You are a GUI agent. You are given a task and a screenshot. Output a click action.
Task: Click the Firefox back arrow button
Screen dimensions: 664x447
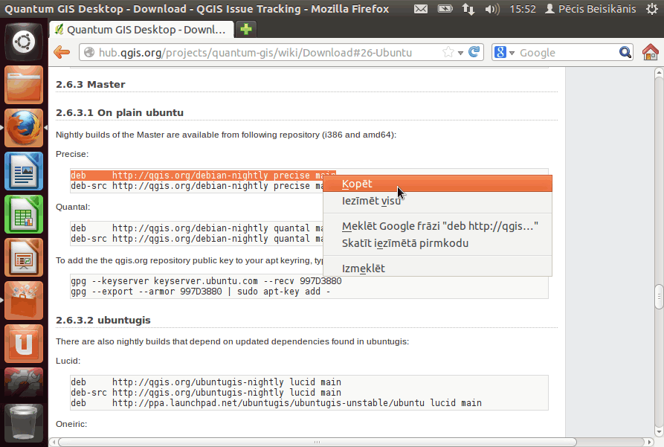tap(62, 53)
